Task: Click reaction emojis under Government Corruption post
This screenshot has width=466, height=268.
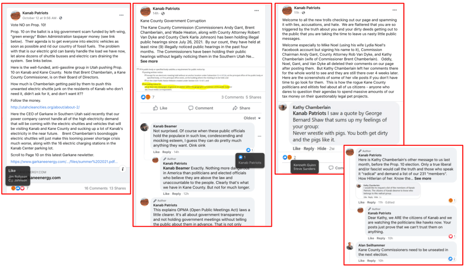Action: click(x=145, y=97)
